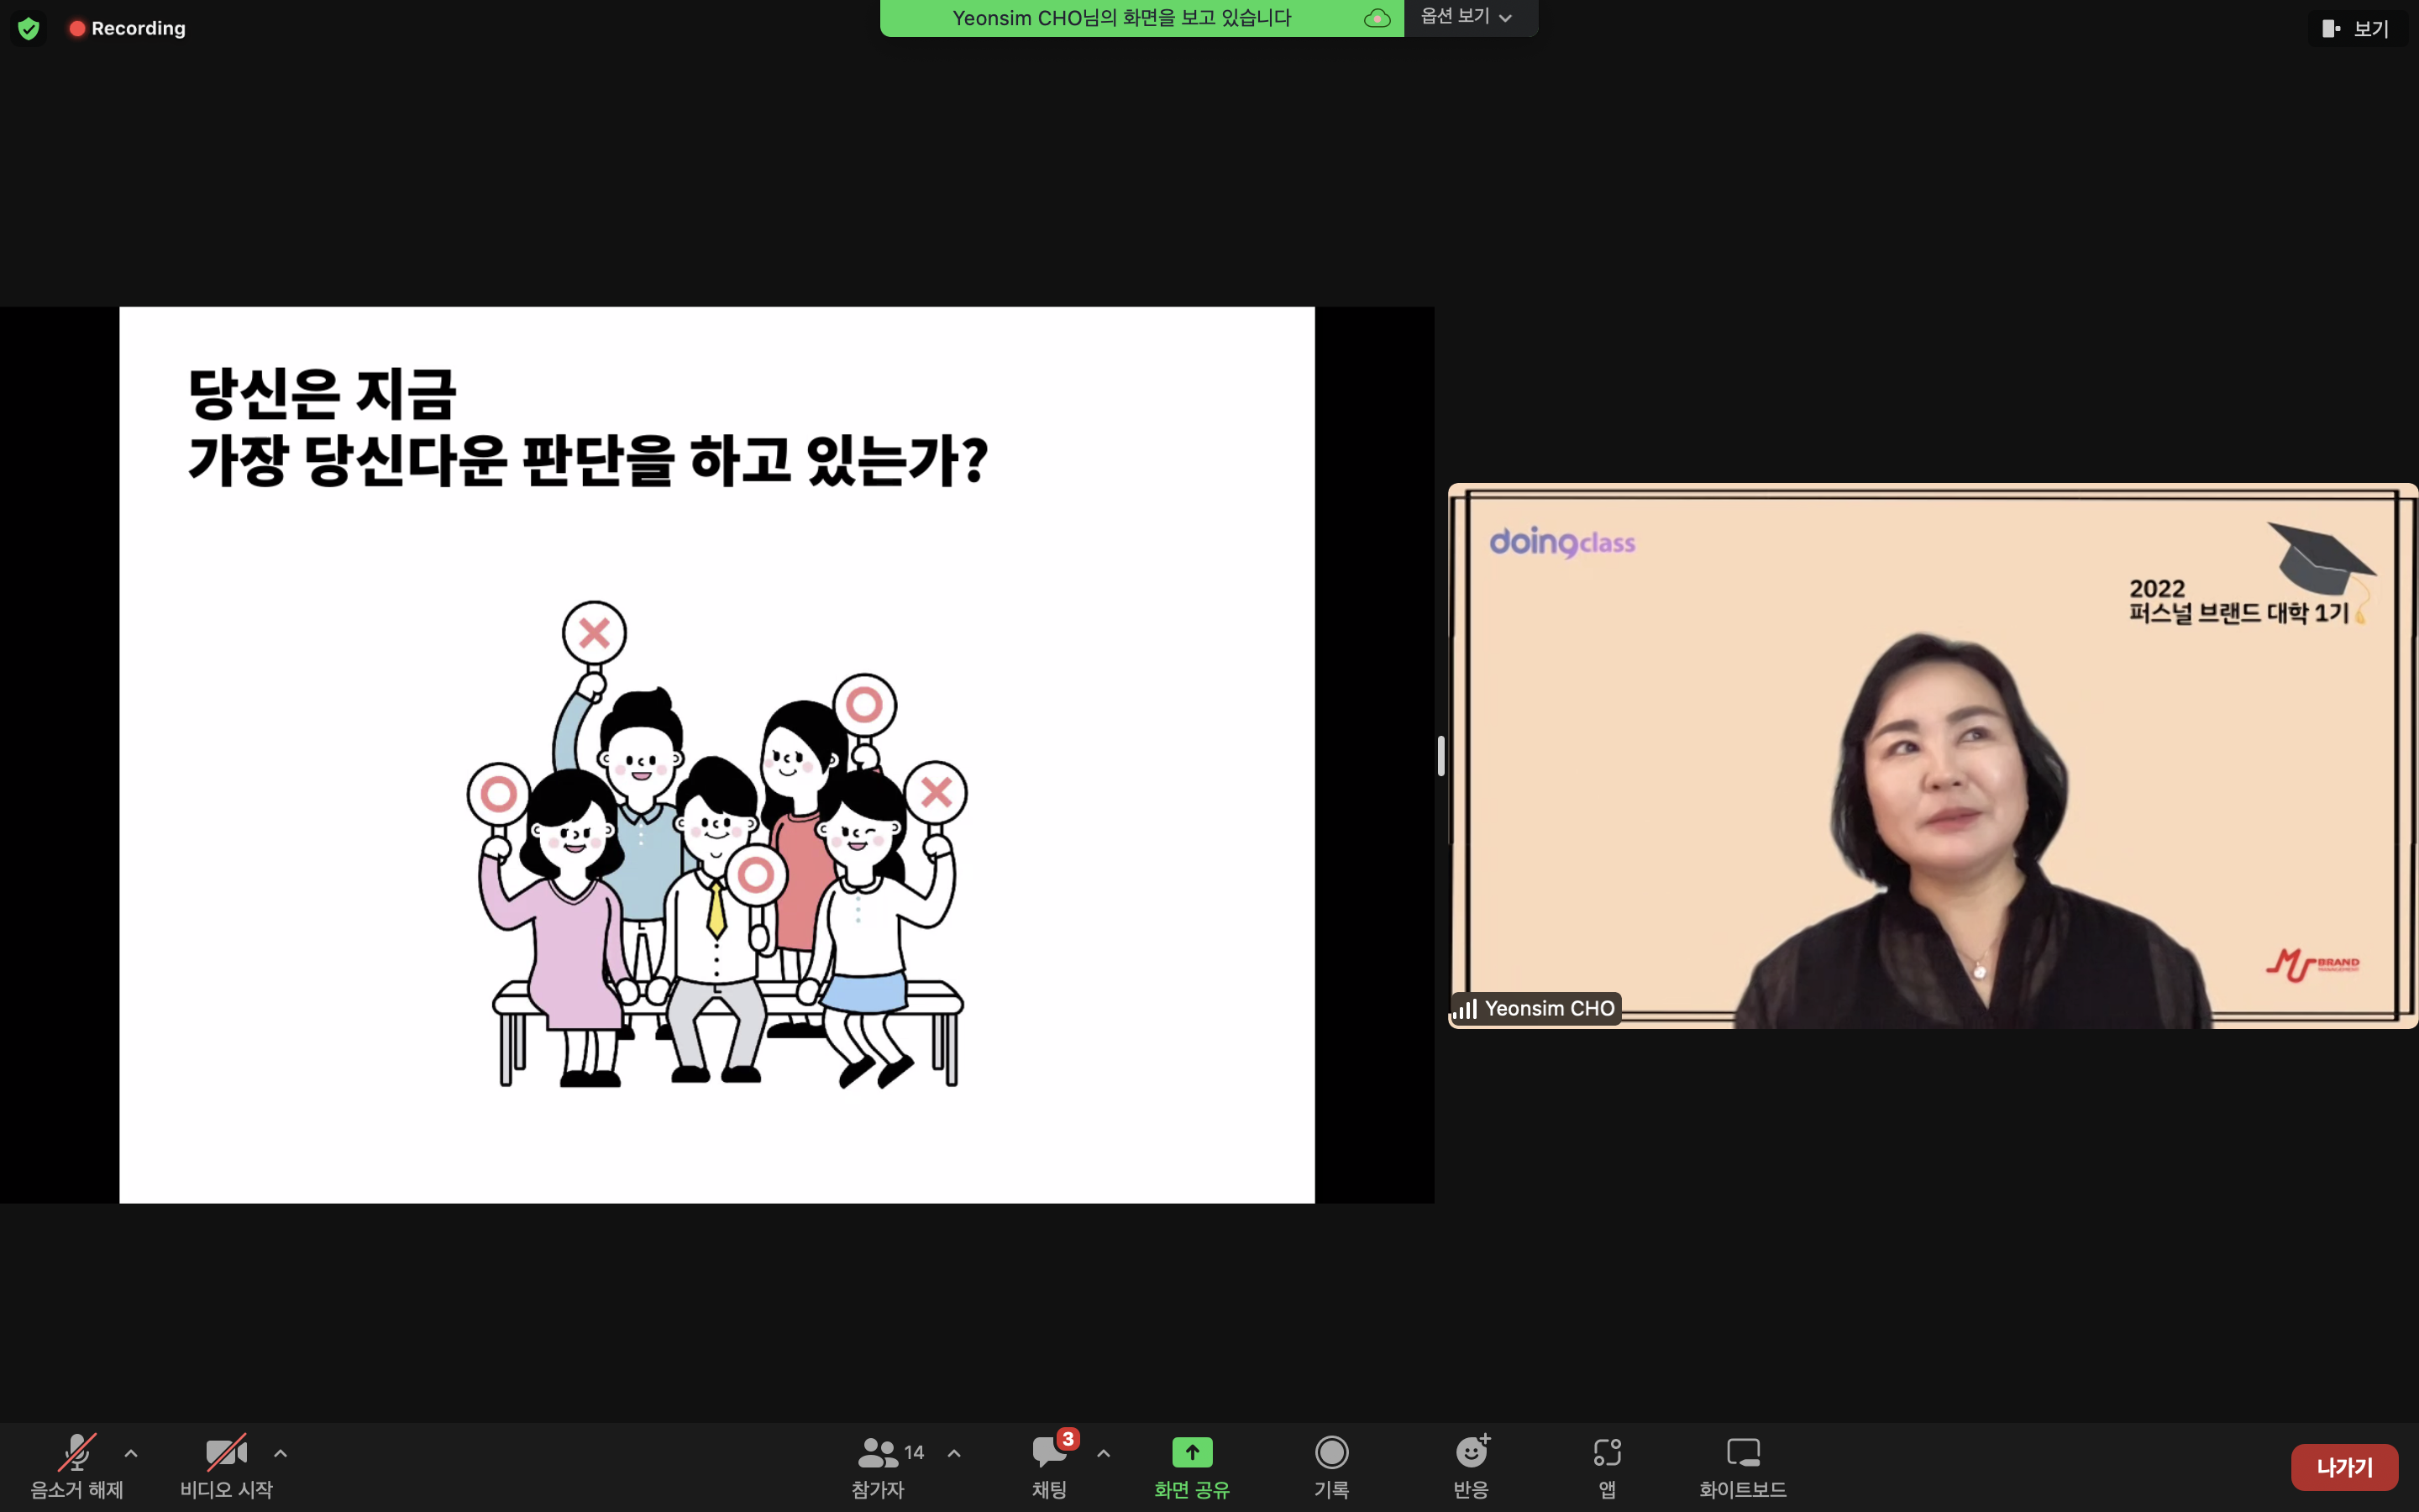This screenshot has height=1512, width=2419.
Task: Expand video options arrow beside camera
Action: point(281,1453)
